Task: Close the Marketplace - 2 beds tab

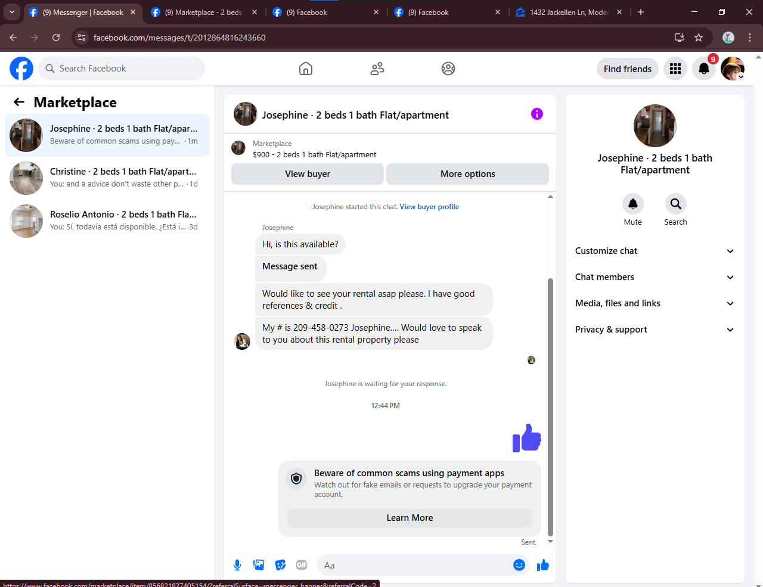Action: click(x=255, y=12)
